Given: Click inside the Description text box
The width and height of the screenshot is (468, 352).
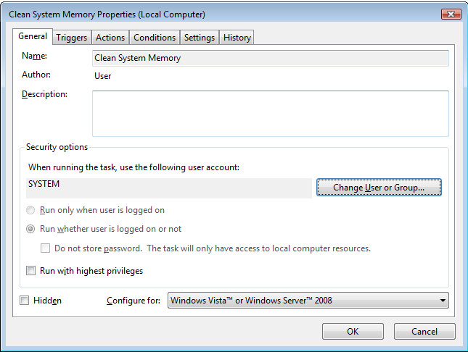Looking at the screenshot, I should pos(271,113).
